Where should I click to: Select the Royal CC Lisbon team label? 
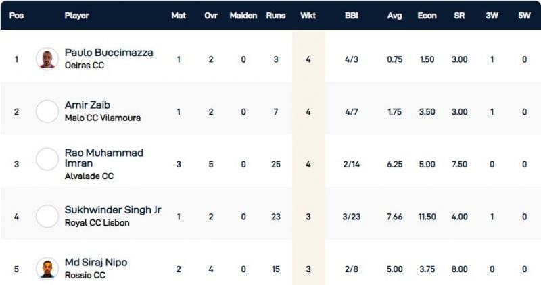[x=97, y=222]
